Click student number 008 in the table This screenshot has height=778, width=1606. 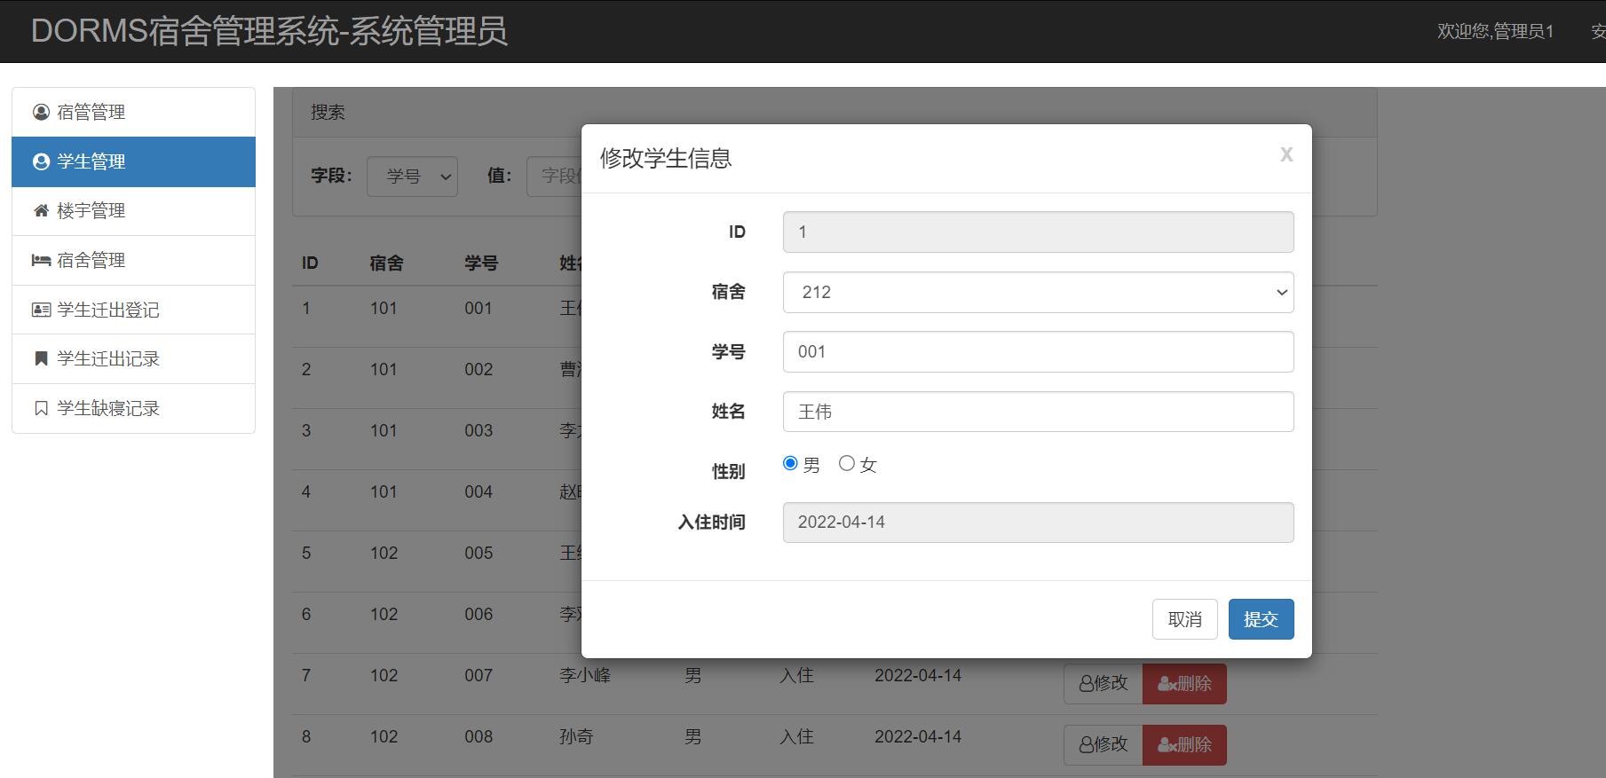[479, 736]
